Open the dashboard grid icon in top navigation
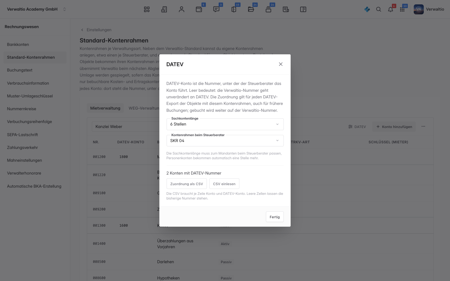This screenshot has width=450, height=281. (x=147, y=9)
